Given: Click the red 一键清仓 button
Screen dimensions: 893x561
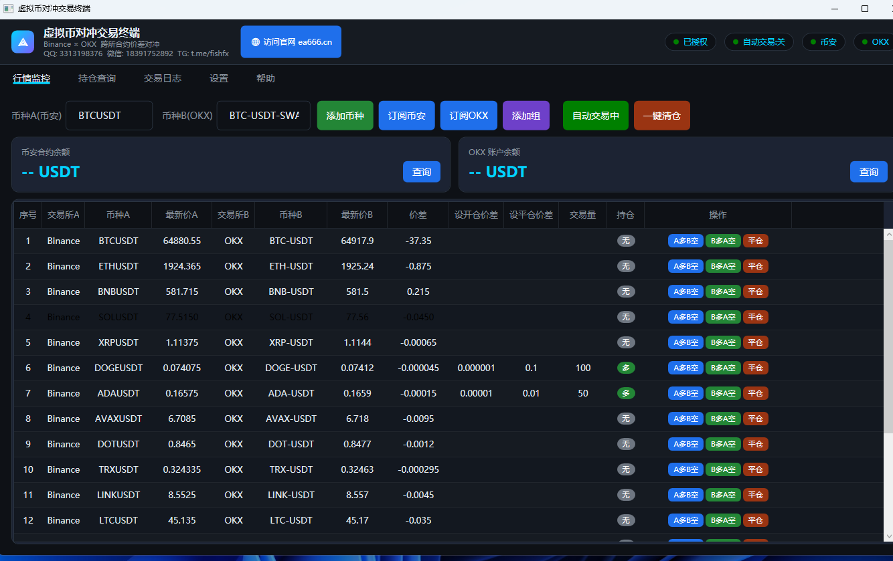Looking at the screenshot, I should click(x=662, y=116).
